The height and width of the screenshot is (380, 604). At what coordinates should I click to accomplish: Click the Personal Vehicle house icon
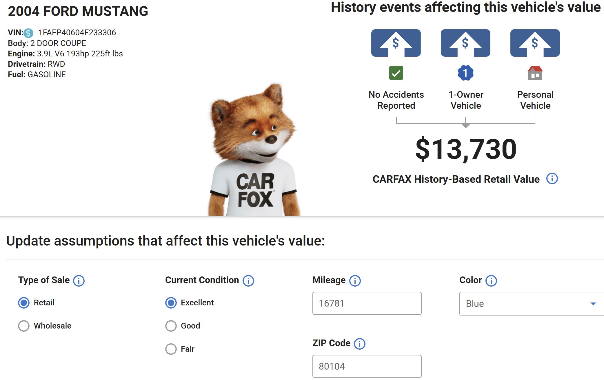pos(535,73)
